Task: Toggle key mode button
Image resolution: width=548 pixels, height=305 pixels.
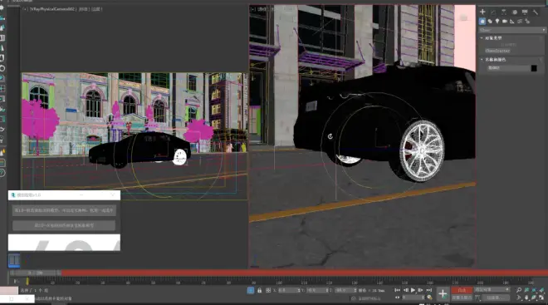Action: [x=397, y=298]
